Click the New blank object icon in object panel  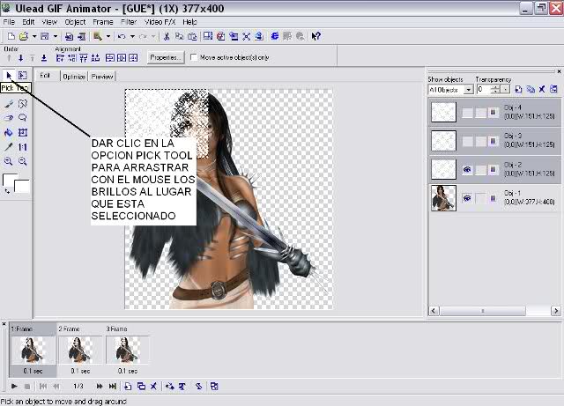tap(518, 89)
